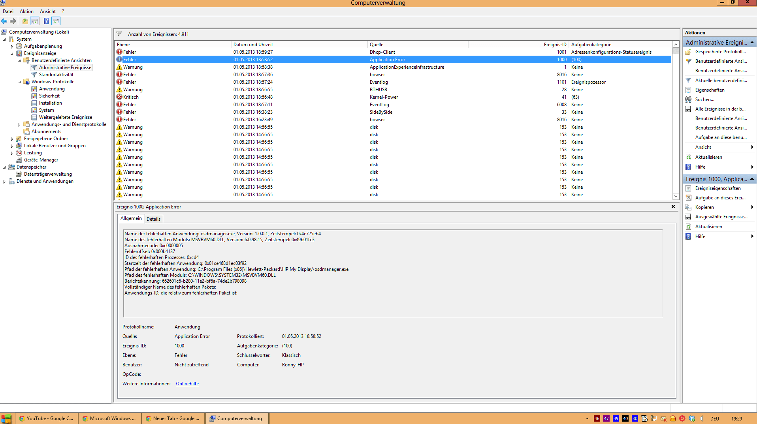Expand Lokale Benutzer und Gruppen node
This screenshot has height=424, width=757.
pos(12,146)
